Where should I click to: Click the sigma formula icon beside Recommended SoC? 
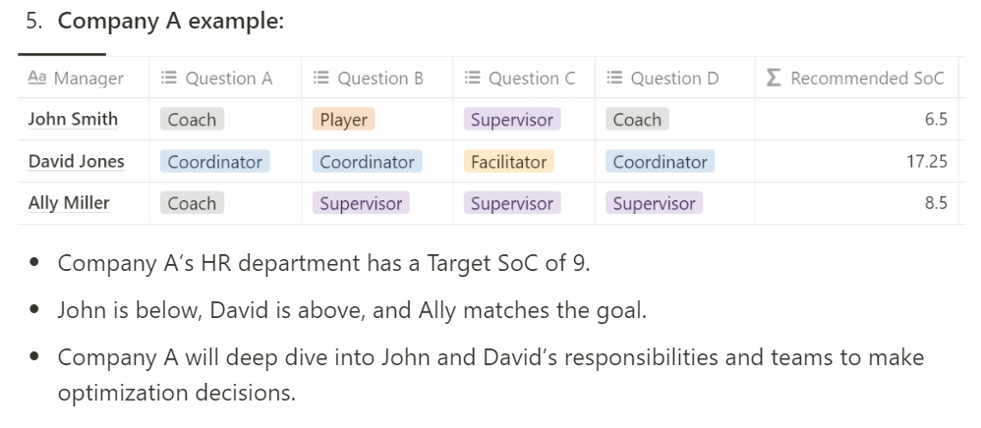click(x=774, y=78)
